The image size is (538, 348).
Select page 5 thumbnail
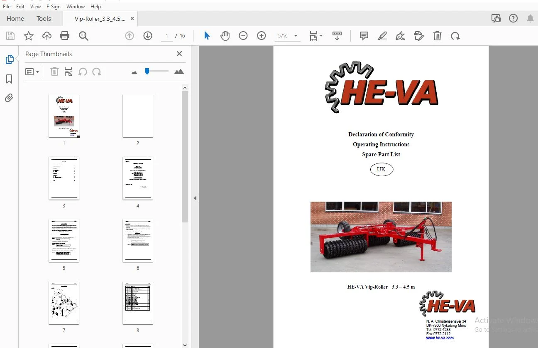[64, 241]
